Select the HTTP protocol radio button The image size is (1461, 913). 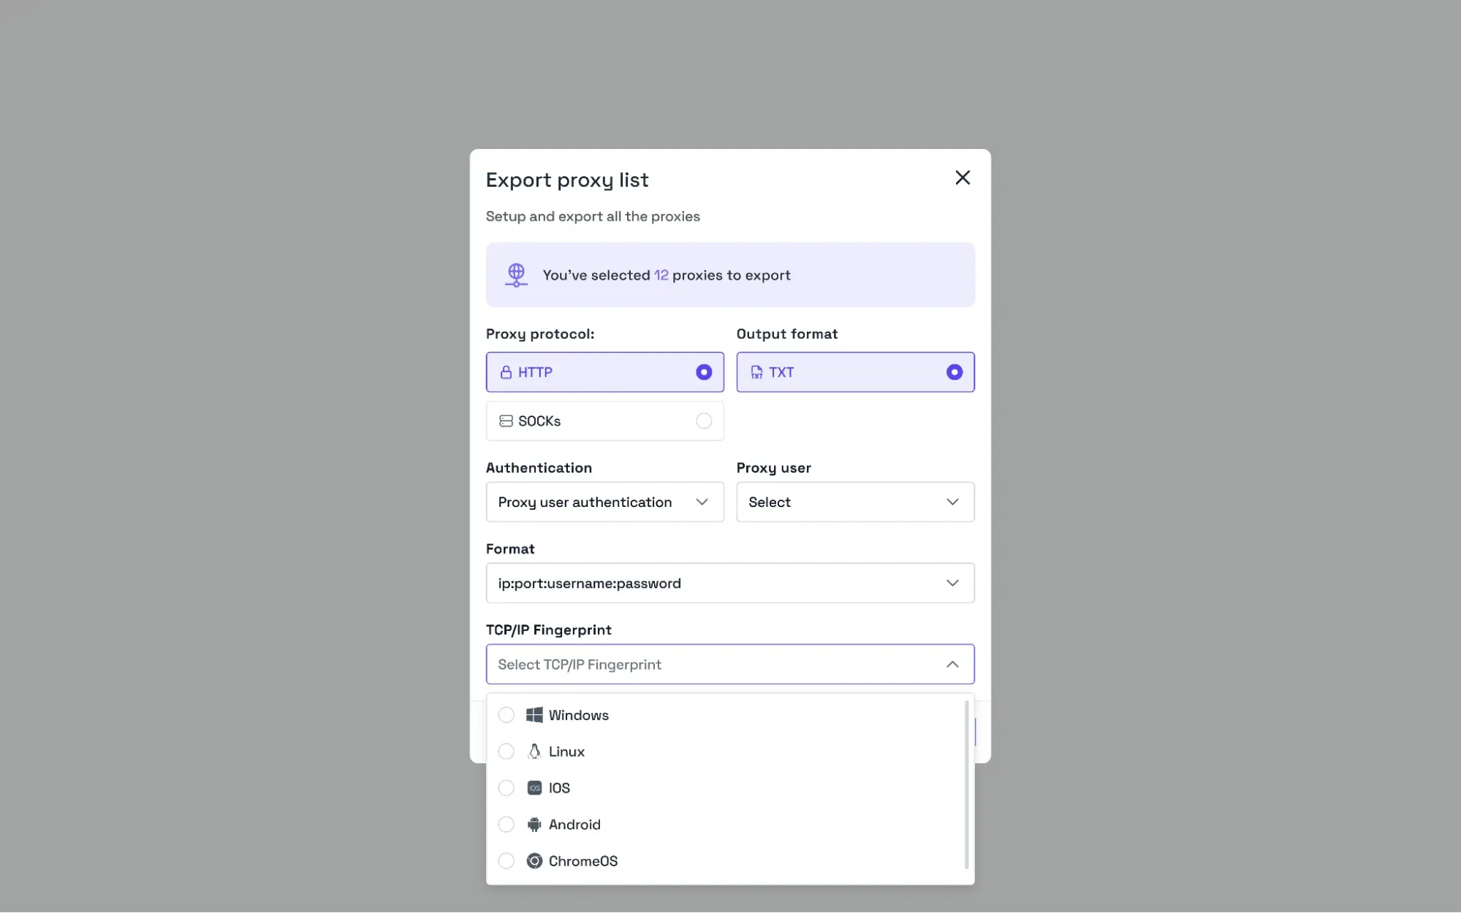point(703,373)
